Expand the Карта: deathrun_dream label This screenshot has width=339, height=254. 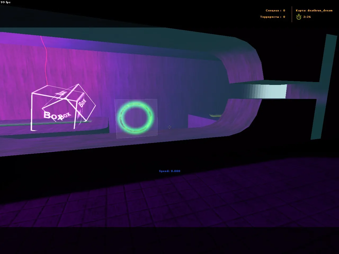click(314, 11)
